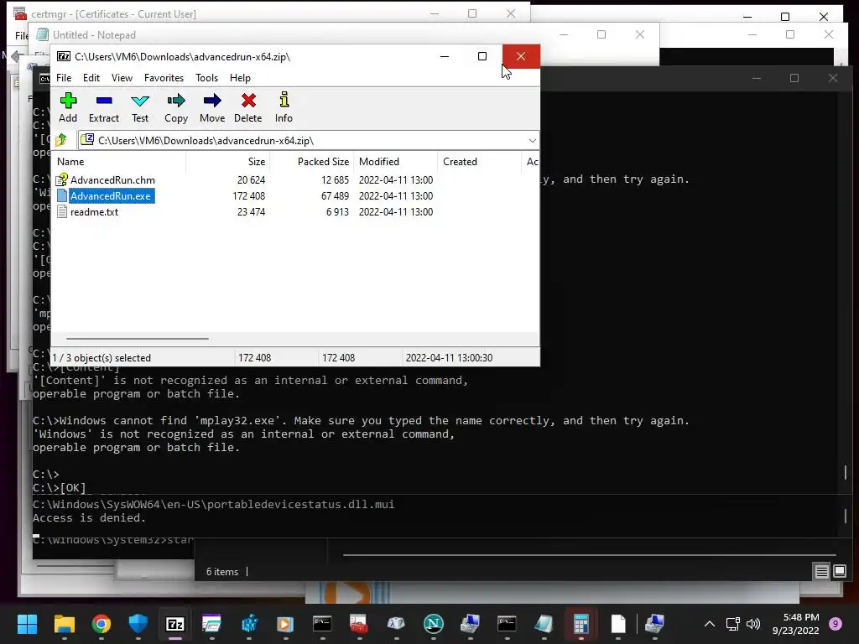Click the media player taskbar icon

coord(285,624)
